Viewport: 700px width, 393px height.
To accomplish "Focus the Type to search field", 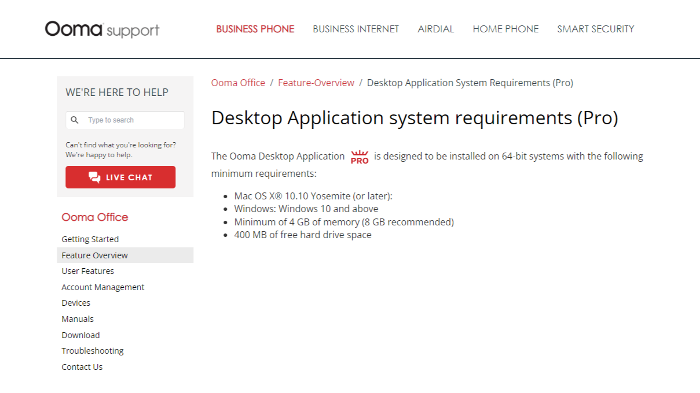I will pos(125,120).
